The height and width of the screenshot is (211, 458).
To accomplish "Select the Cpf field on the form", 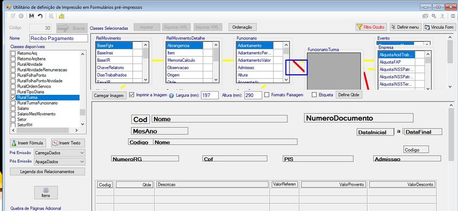I will (x=235, y=159).
